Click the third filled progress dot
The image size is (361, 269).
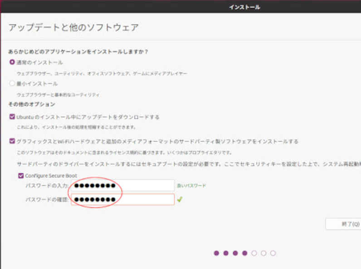pos(235,253)
